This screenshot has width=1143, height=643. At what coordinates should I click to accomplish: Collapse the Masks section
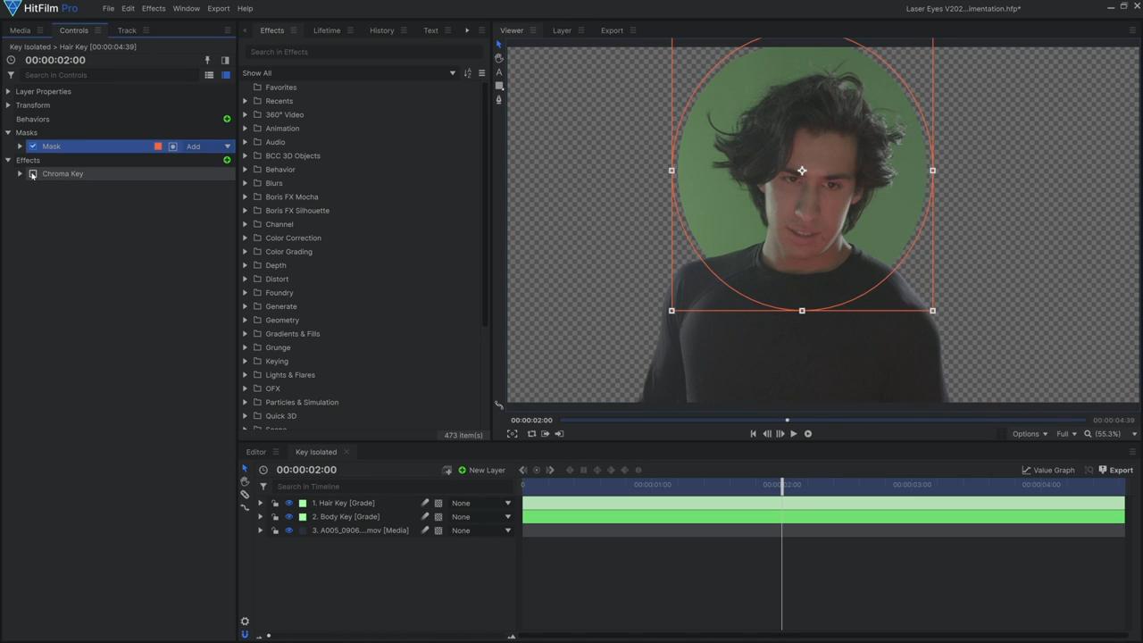8,133
